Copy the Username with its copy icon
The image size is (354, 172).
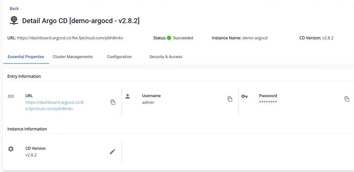tap(230, 99)
